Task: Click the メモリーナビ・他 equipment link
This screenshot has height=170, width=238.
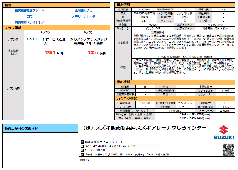Action: pos(84,16)
